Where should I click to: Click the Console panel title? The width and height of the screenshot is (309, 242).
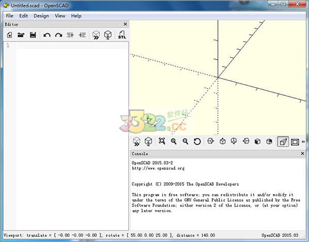[x=140, y=154]
